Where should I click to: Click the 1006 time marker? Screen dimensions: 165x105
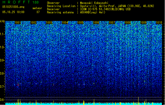coord(96,23)
